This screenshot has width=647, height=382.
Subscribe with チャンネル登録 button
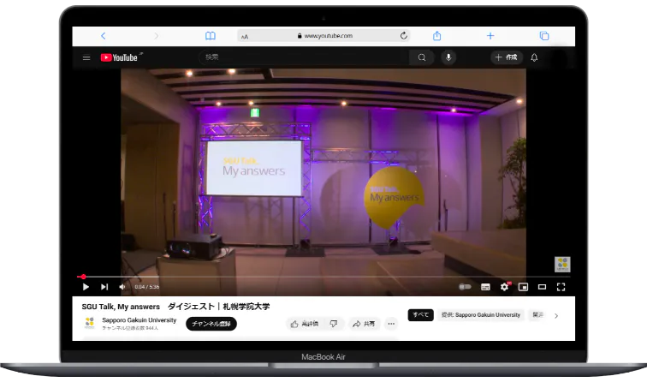click(x=211, y=324)
